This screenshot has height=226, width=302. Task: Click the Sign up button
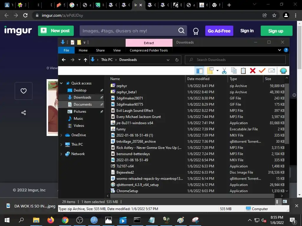276,31
